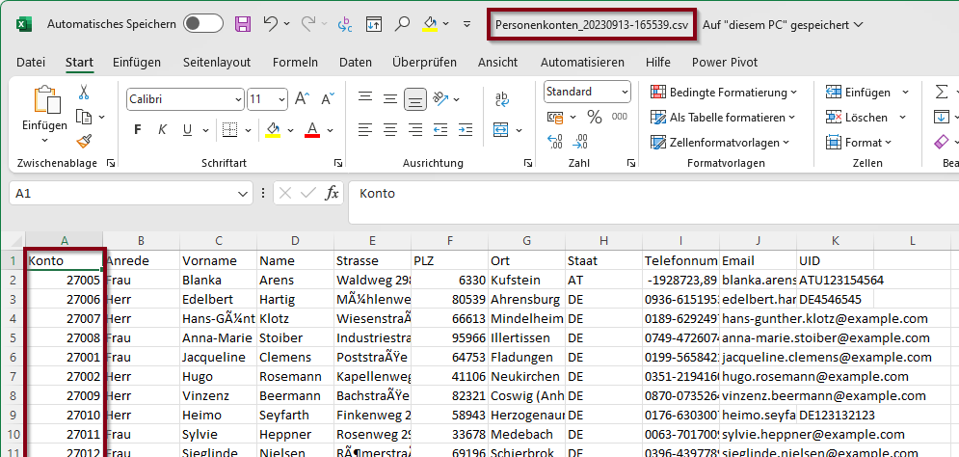Increase font size with larger A icon

pos(302,98)
